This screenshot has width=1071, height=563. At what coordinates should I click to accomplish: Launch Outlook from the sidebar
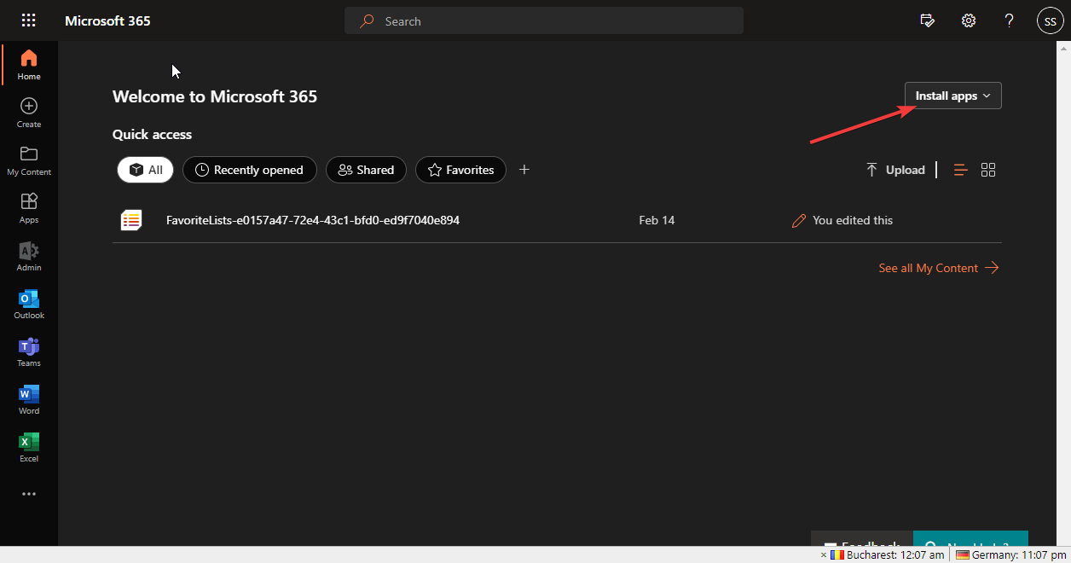tap(29, 304)
